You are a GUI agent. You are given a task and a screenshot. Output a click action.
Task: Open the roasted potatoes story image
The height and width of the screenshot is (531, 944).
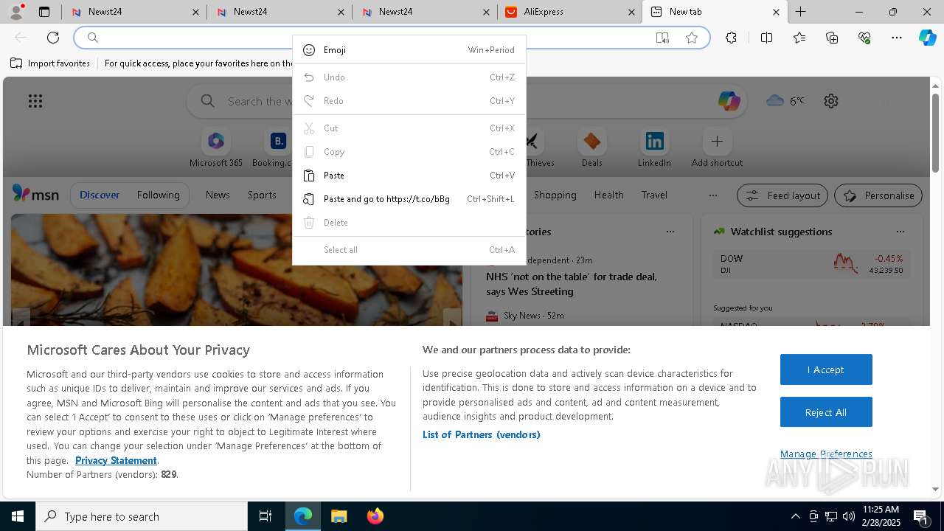[x=236, y=270]
